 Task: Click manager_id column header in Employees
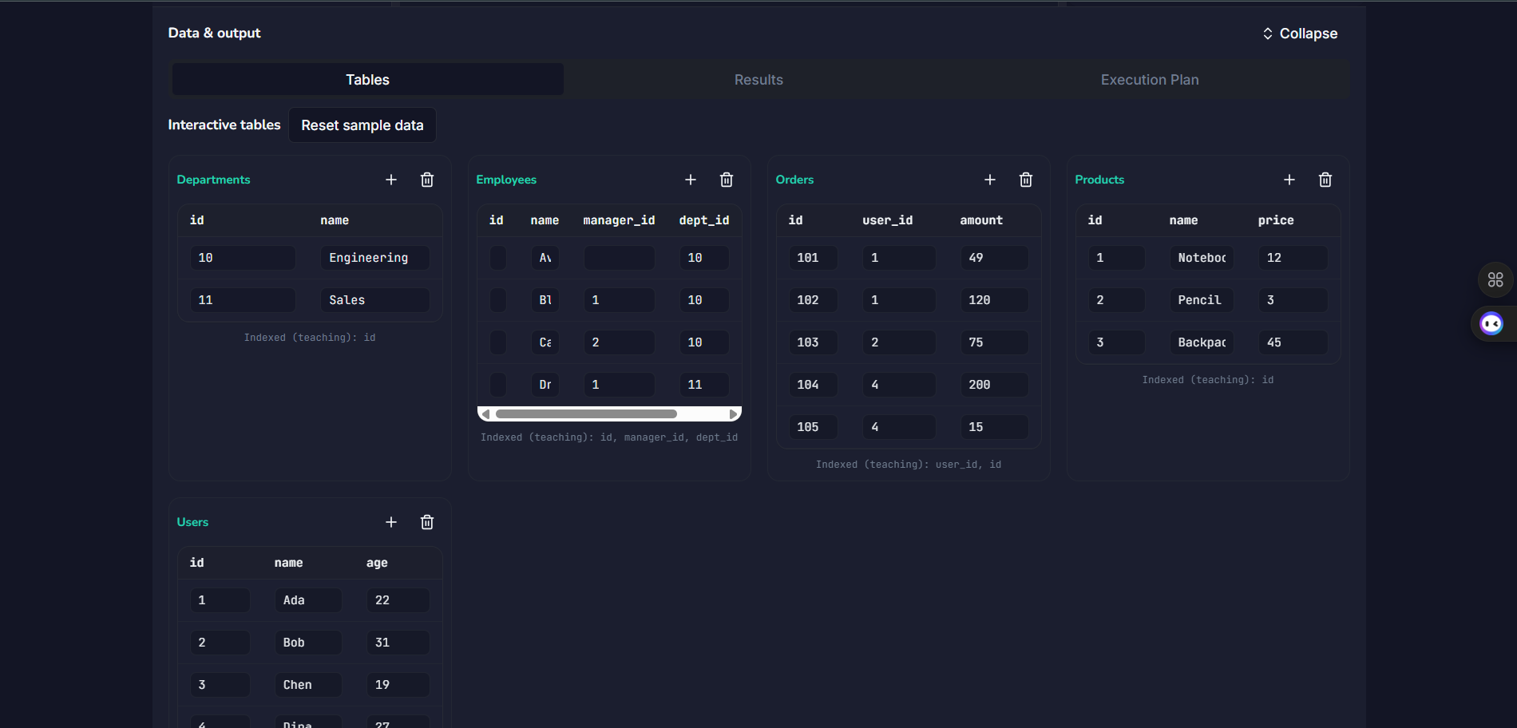click(619, 220)
